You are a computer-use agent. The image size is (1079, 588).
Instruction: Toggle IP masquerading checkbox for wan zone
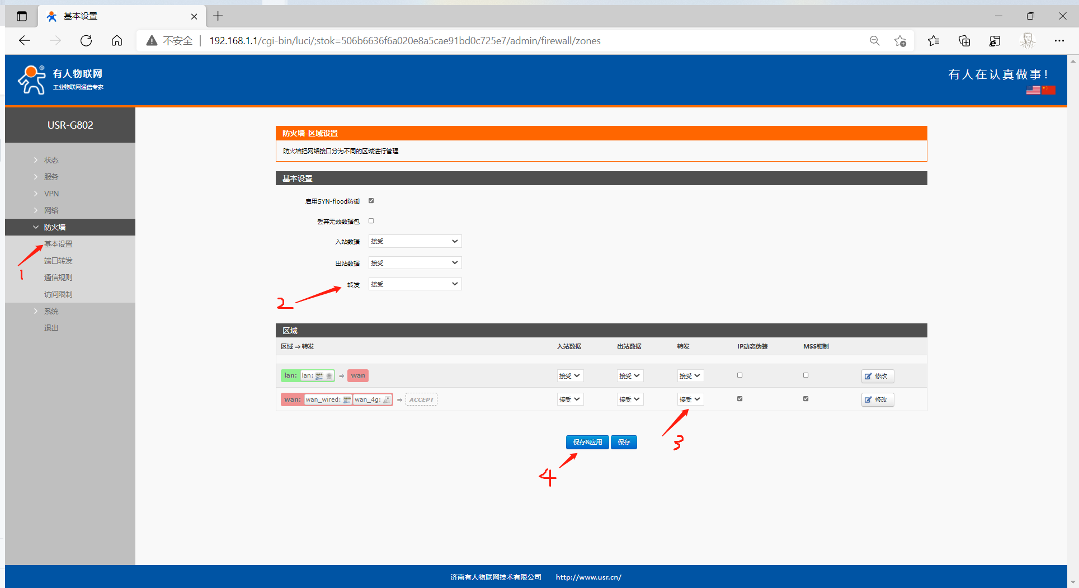[739, 399]
